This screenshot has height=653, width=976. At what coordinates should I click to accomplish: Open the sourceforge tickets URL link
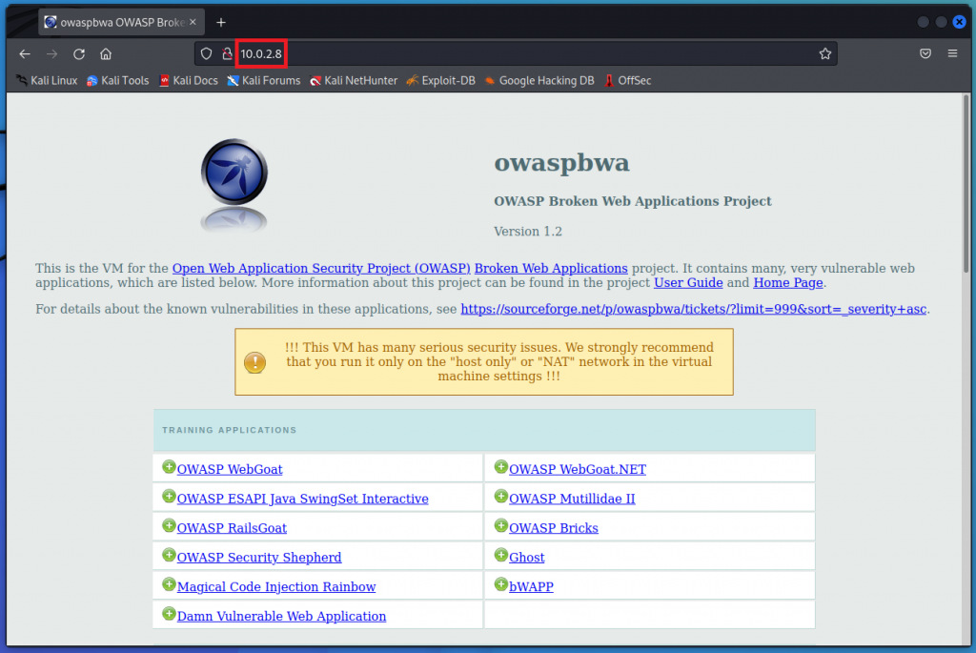(694, 309)
